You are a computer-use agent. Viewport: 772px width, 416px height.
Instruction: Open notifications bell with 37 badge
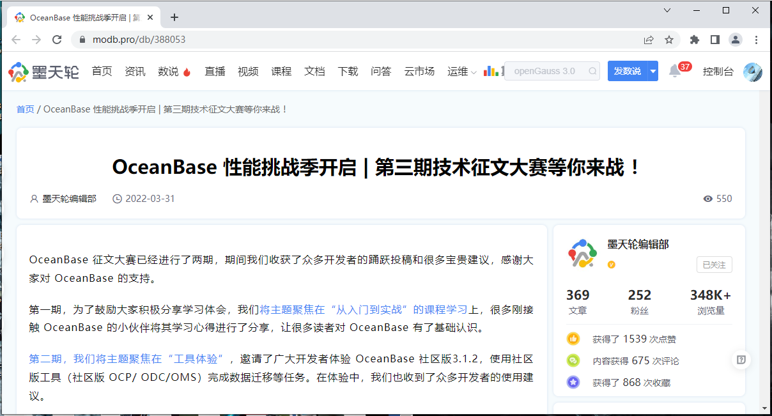point(674,71)
